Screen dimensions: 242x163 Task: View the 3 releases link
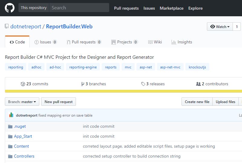tap(153, 84)
